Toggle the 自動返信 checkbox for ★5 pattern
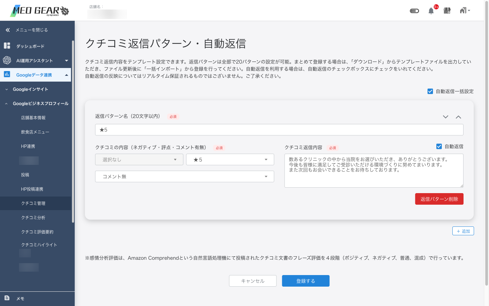The width and height of the screenshot is (489, 306). (x=439, y=146)
